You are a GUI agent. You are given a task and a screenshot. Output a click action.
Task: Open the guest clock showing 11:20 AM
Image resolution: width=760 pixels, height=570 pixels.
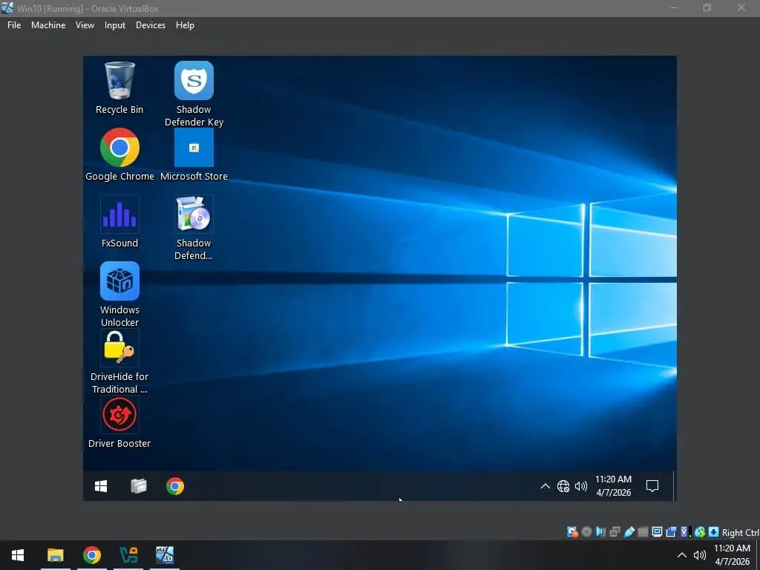(614, 485)
